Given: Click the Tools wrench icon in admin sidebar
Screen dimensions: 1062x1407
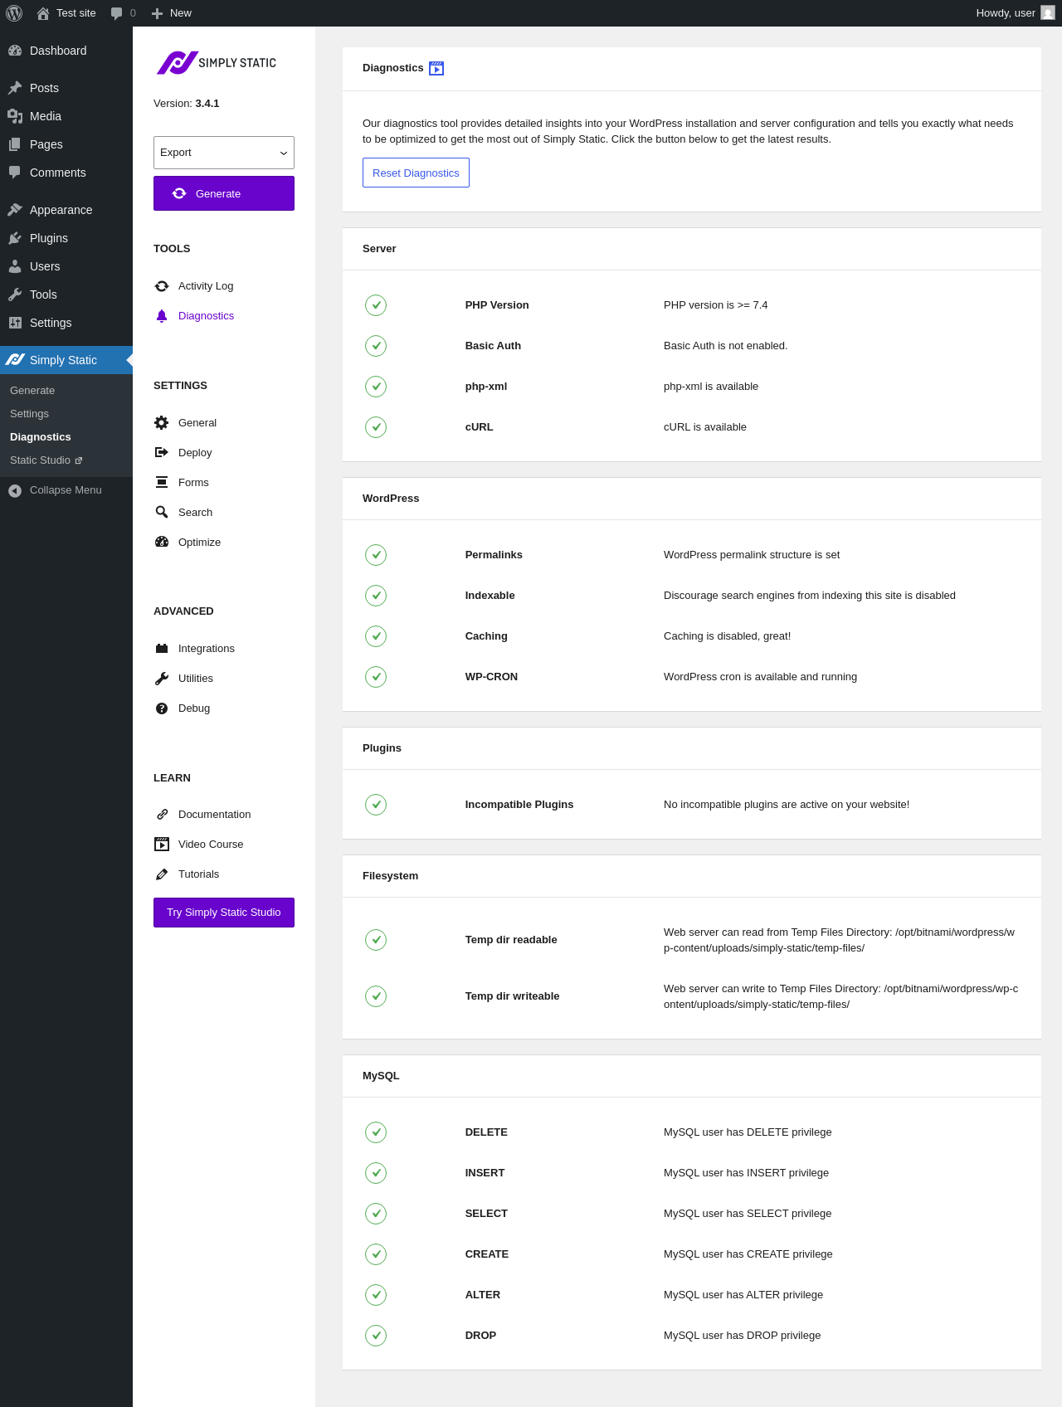Looking at the screenshot, I should pos(15,295).
